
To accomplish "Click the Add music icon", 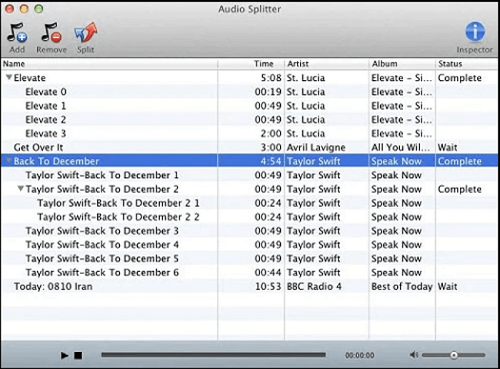I will [17, 32].
